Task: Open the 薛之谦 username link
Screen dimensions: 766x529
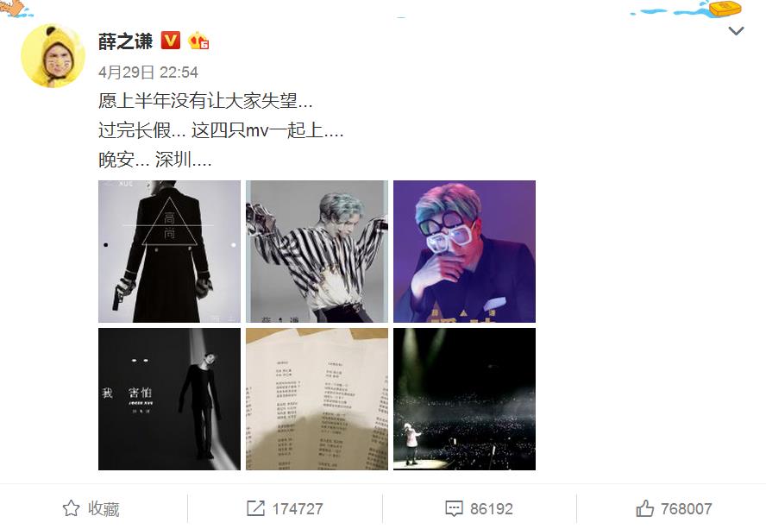Action: [126, 41]
